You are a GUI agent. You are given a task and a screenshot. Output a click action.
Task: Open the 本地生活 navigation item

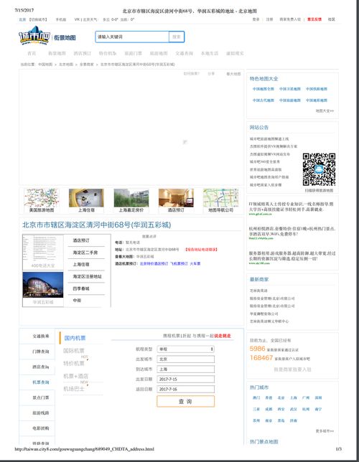(210, 53)
